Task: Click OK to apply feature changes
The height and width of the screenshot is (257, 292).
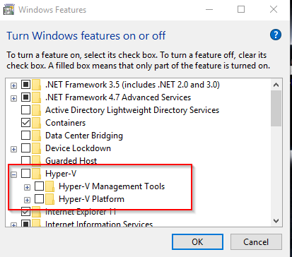Action: coord(197,241)
